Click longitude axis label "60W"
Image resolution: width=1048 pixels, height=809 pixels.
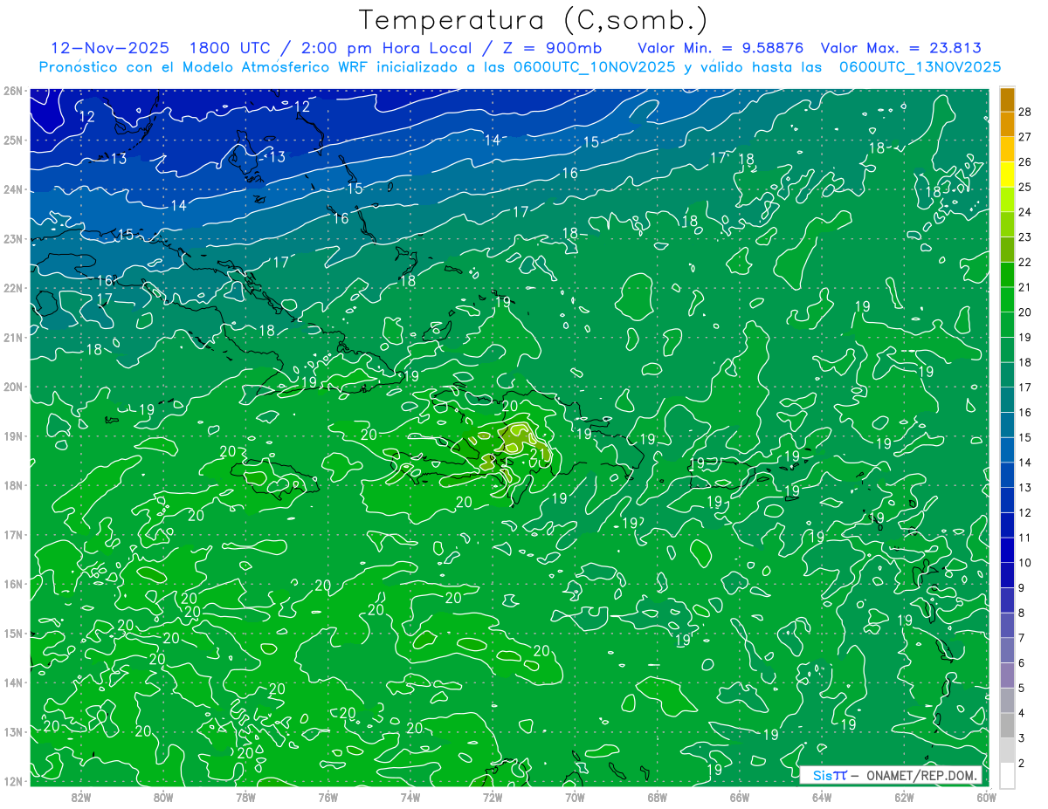pyautogui.click(x=986, y=797)
